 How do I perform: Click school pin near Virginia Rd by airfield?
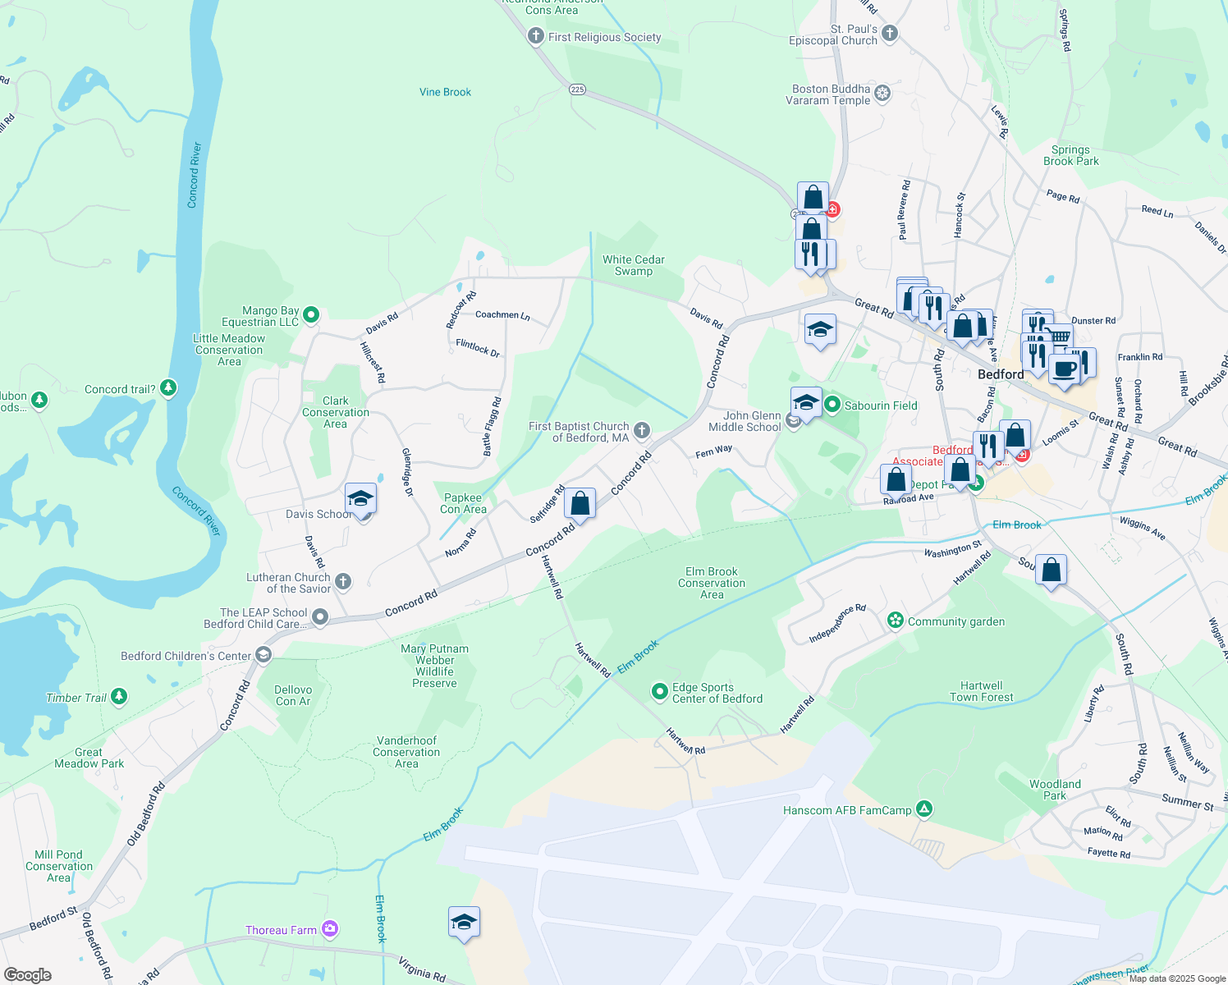tap(464, 923)
